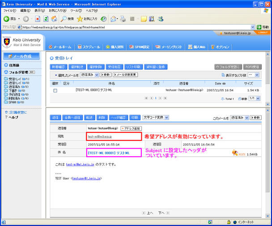Click the browser Stop icon
The width and height of the screenshot is (272, 226).
37,19
